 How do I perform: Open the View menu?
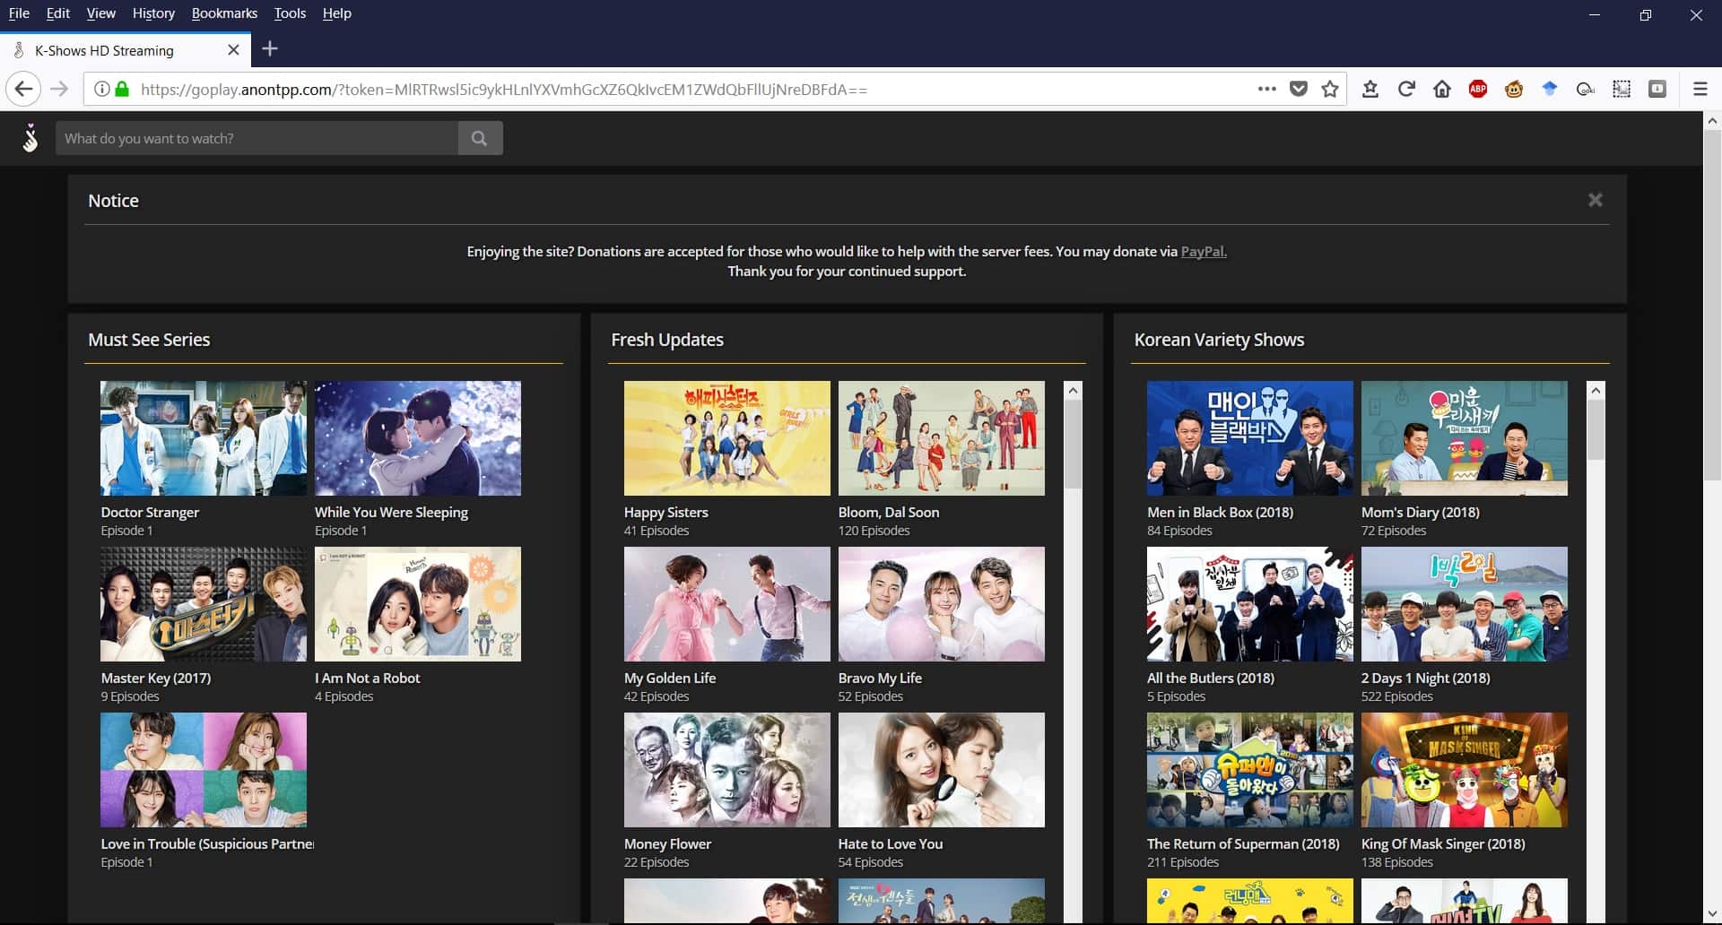(x=101, y=13)
